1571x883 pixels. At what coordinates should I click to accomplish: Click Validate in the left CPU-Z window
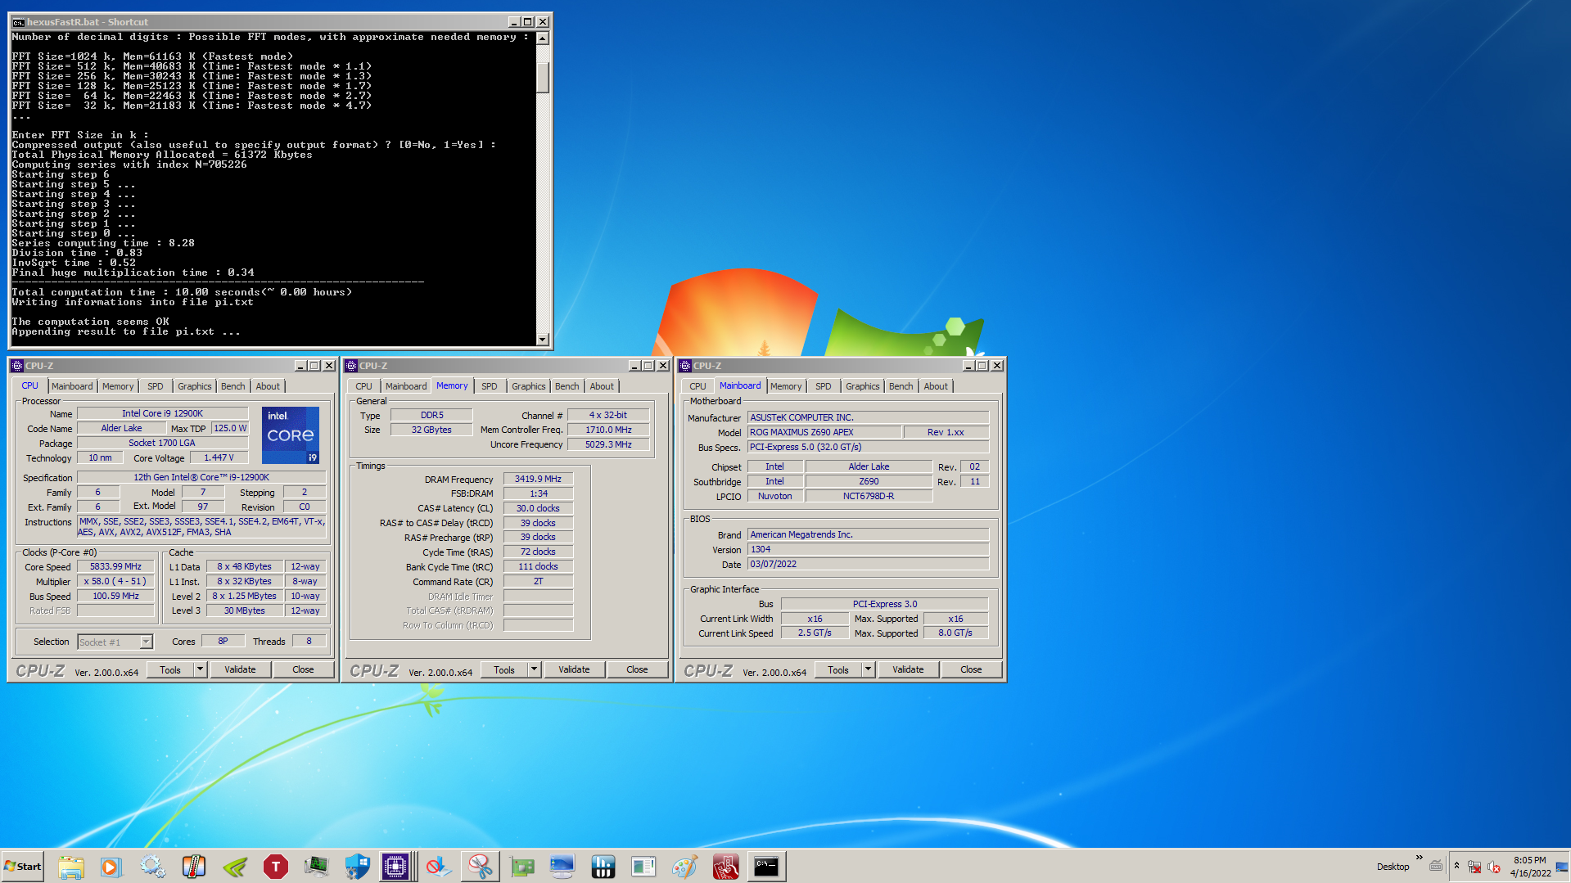tap(240, 669)
